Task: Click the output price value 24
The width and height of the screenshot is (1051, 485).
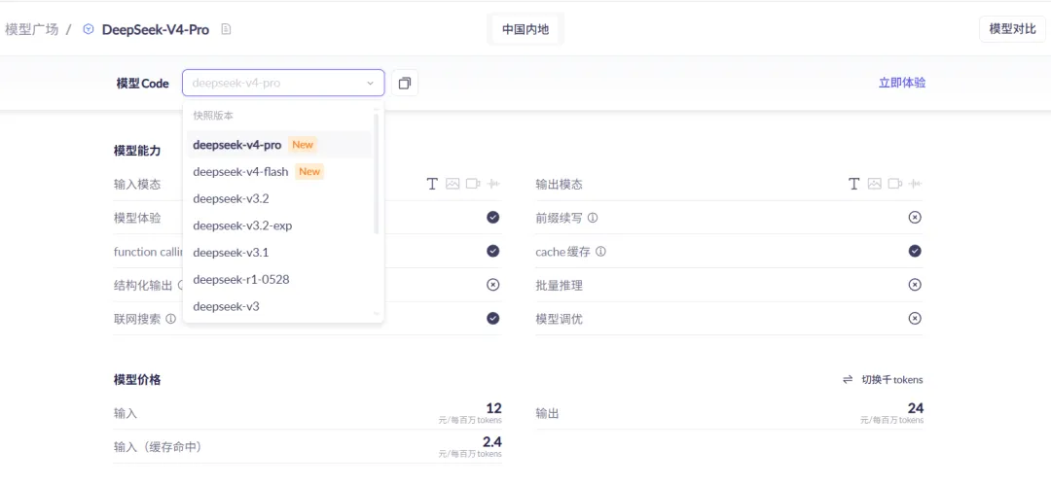Action: click(916, 408)
